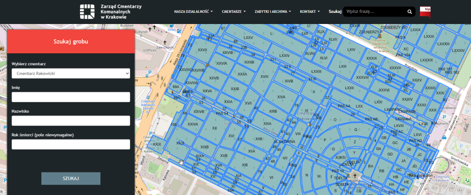Open the CMENTARZE menu
Viewport: 471px width, 195px height.
234,11
